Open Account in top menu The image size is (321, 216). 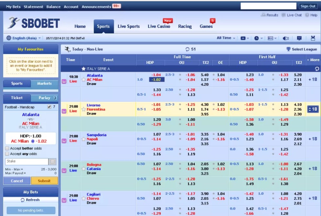[x=71, y=7]
